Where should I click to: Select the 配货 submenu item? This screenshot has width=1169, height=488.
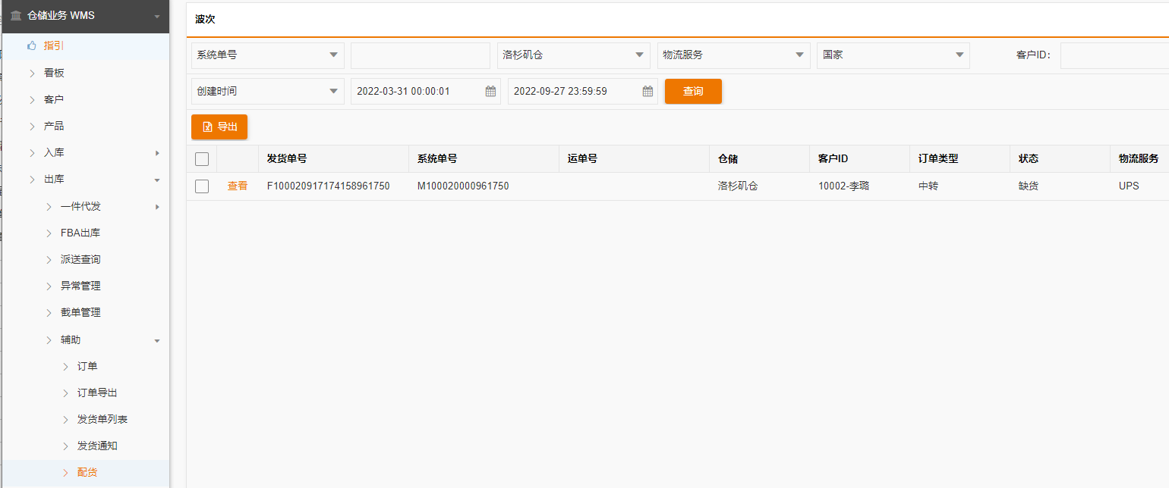(85, 472)
